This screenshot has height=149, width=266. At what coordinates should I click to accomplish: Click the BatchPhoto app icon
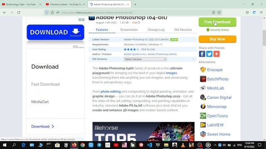click(x=203, y=79)
